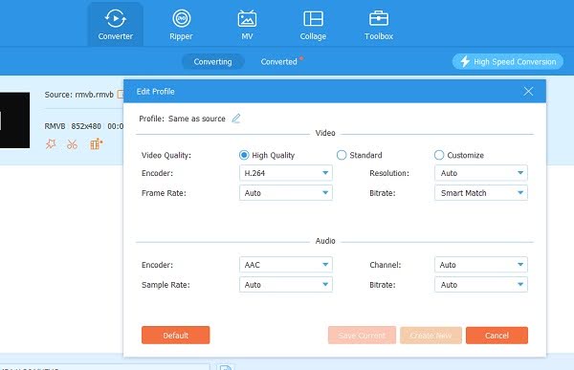Click the Create New button
574x370 pixels.
pyautogui.click(x=430, y=336)
